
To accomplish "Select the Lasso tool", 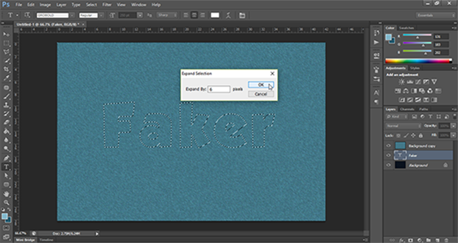I will coord(6,52).
